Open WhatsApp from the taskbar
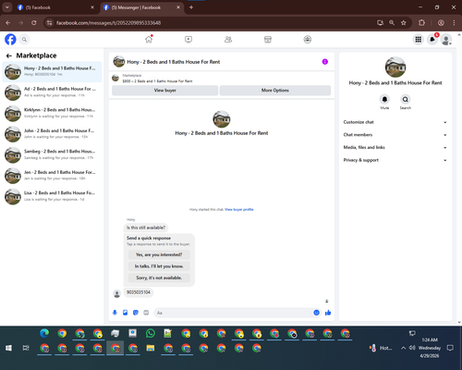 pyautogui.click(x=151, y=334)
